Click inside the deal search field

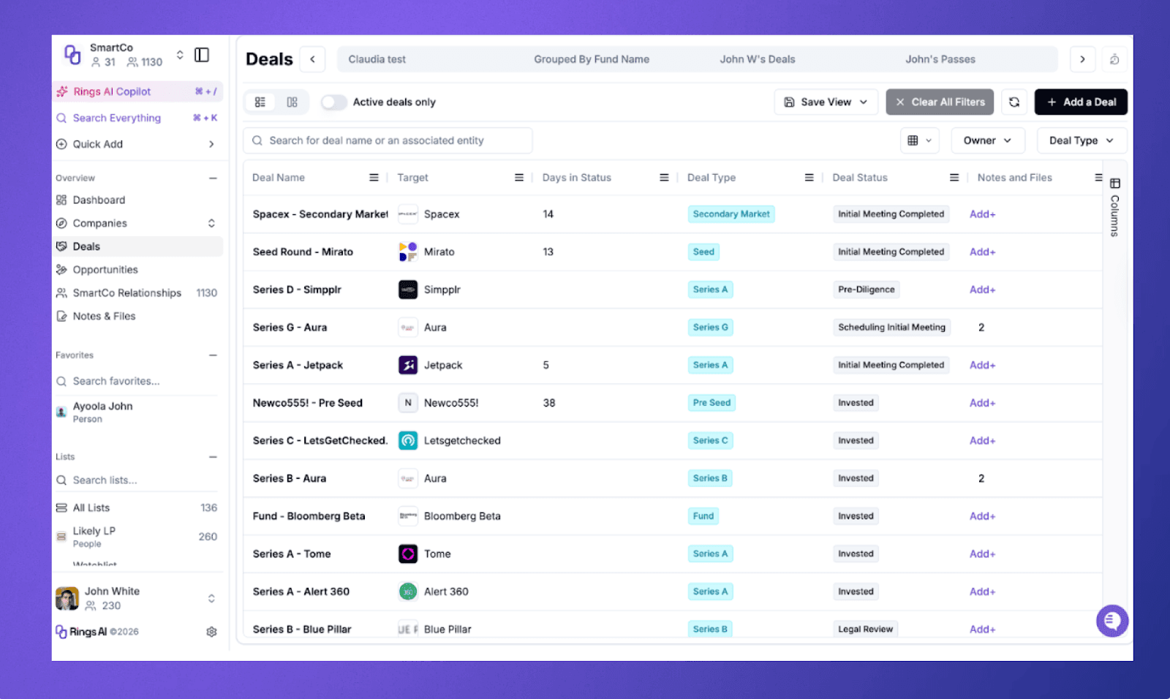[388, 140]
